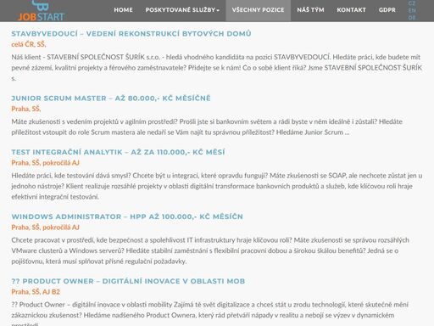Open the VŠECHNY POZICE tab
This screenshot has height=326, width=434.
pyautogui.click(x=258, y=10)
